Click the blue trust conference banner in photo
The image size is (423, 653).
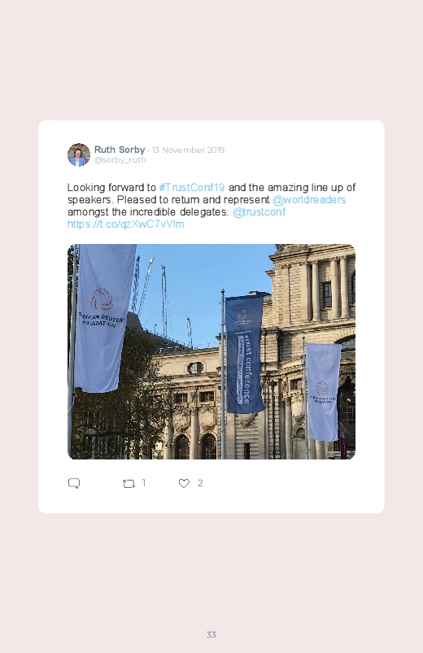click(x=245, y=353)
